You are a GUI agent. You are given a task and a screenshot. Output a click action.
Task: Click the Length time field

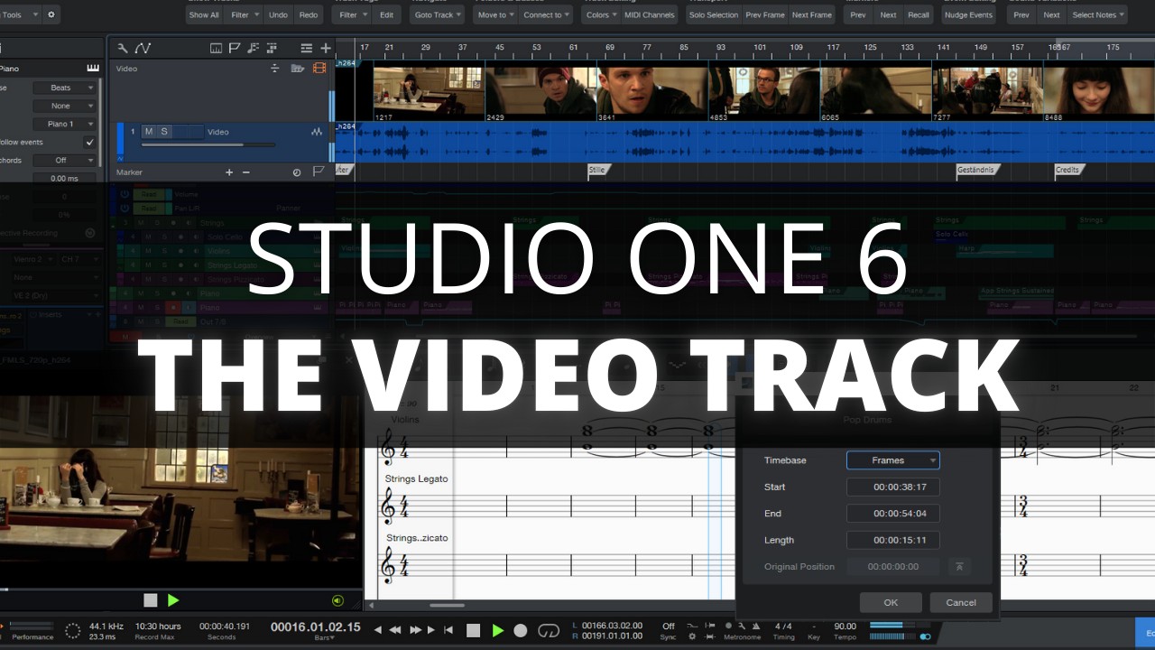click(x=892, y=540)
